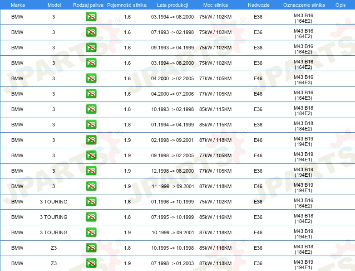Click the Rodzaj paliwa column header
Image resolution: width=355 pixels, height=271 pixels.
click(88, 5)
